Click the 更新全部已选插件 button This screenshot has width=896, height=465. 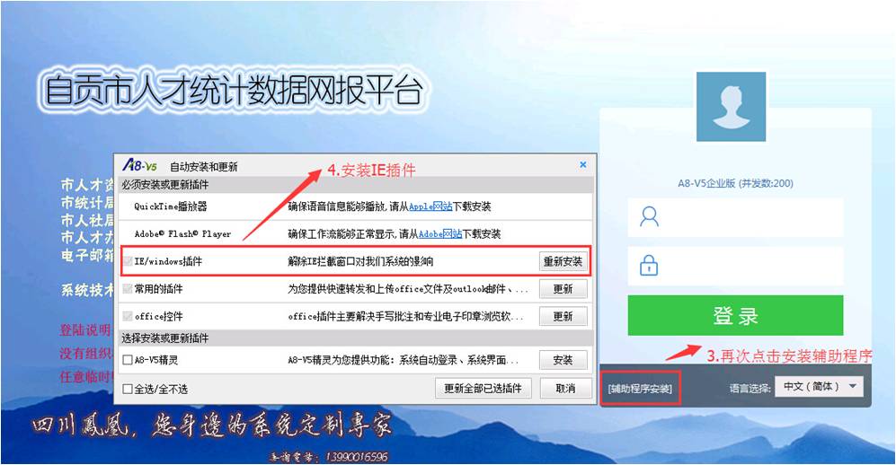click(483, 389)
